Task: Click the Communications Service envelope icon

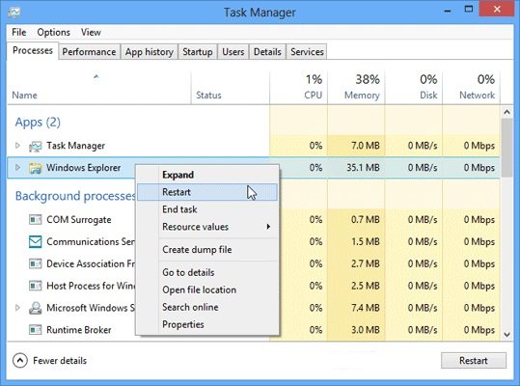Action: [35, 242]
